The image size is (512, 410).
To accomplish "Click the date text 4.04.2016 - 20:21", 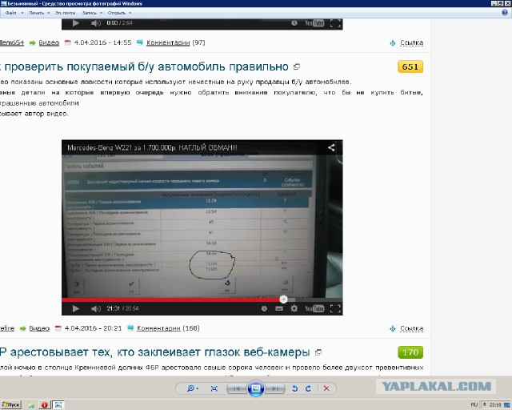I will pos(93,328).
